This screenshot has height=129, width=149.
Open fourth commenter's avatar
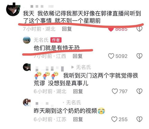click(x=27, y=102)
